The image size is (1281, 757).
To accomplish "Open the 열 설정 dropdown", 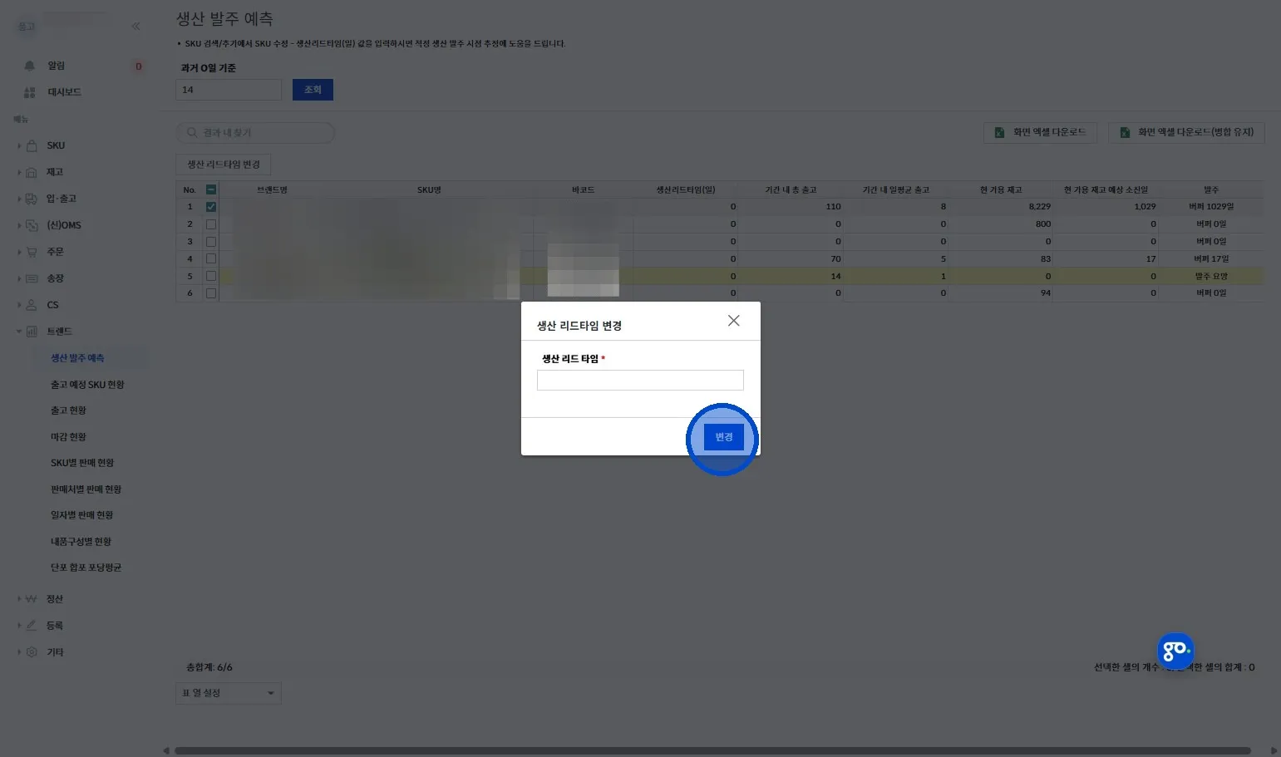I will click(229, 693).
